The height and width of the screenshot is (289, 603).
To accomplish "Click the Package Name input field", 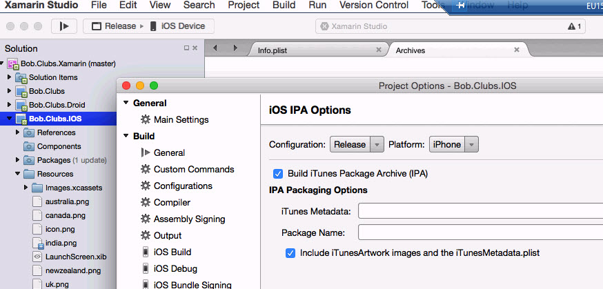I will point(480,232).
